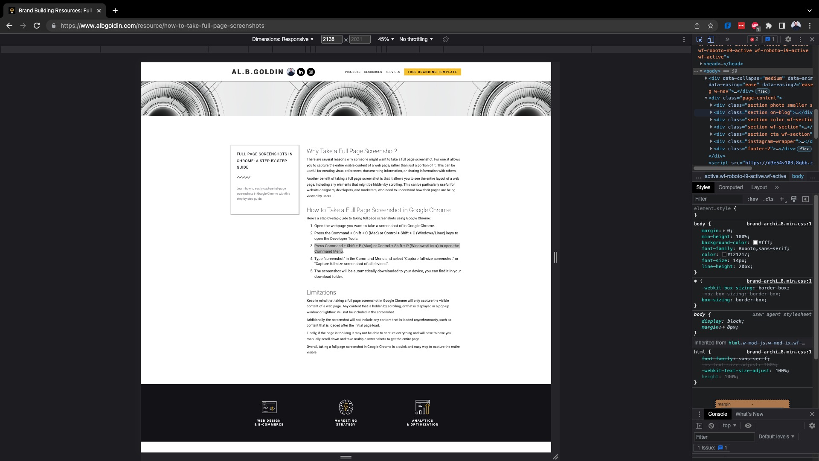Show more style pane tabs
The width and height of the screenshot is (819, 461).
point(777,187)
